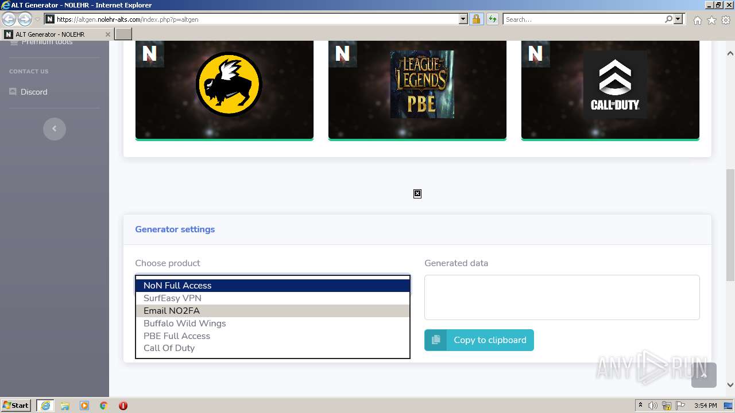Click the scroll-to-top arrow button
The width and height of the screenshot is (735, 413).
pos(704,375)
